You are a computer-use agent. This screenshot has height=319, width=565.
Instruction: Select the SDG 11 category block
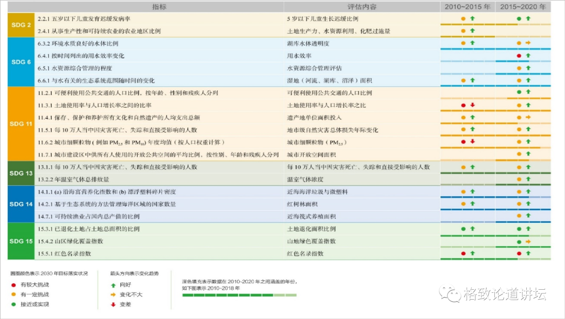21,124
